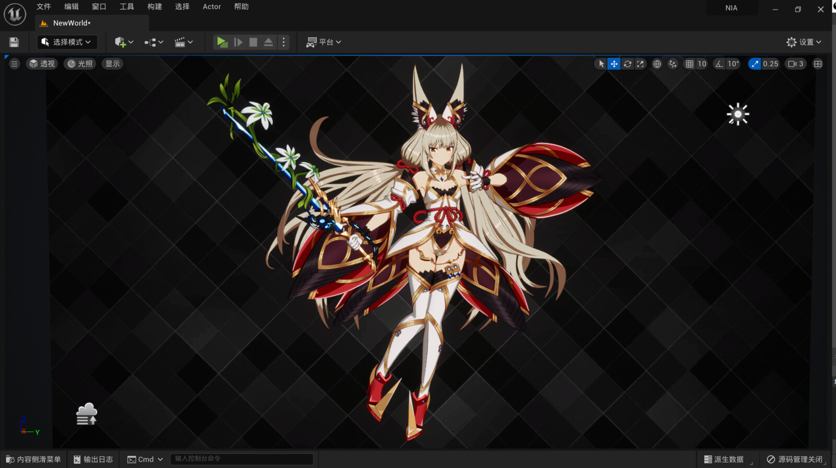The width and height of the screenshot is (836, 468).
Task: Open rotation snap value 10°
Action: click(x=734, y=64)
